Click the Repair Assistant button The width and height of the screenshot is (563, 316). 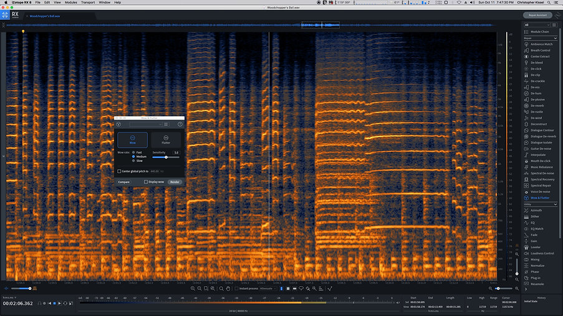(537, 15)
